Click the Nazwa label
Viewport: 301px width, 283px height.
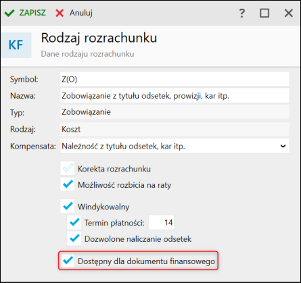pos(23,96)
